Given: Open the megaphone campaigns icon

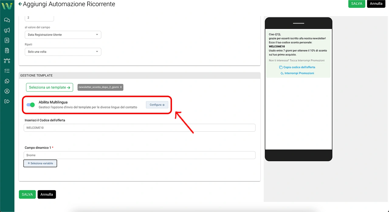Looking at the screenshot, I should pos(7,30).
